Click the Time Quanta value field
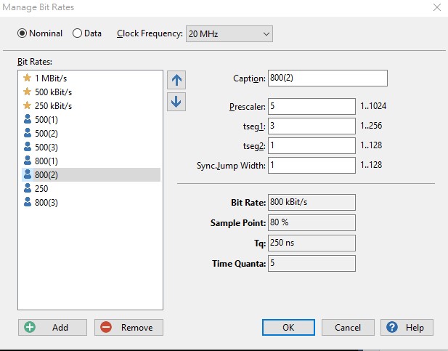Viewport: 448px width, 351px height. click(x=311, y=263)
